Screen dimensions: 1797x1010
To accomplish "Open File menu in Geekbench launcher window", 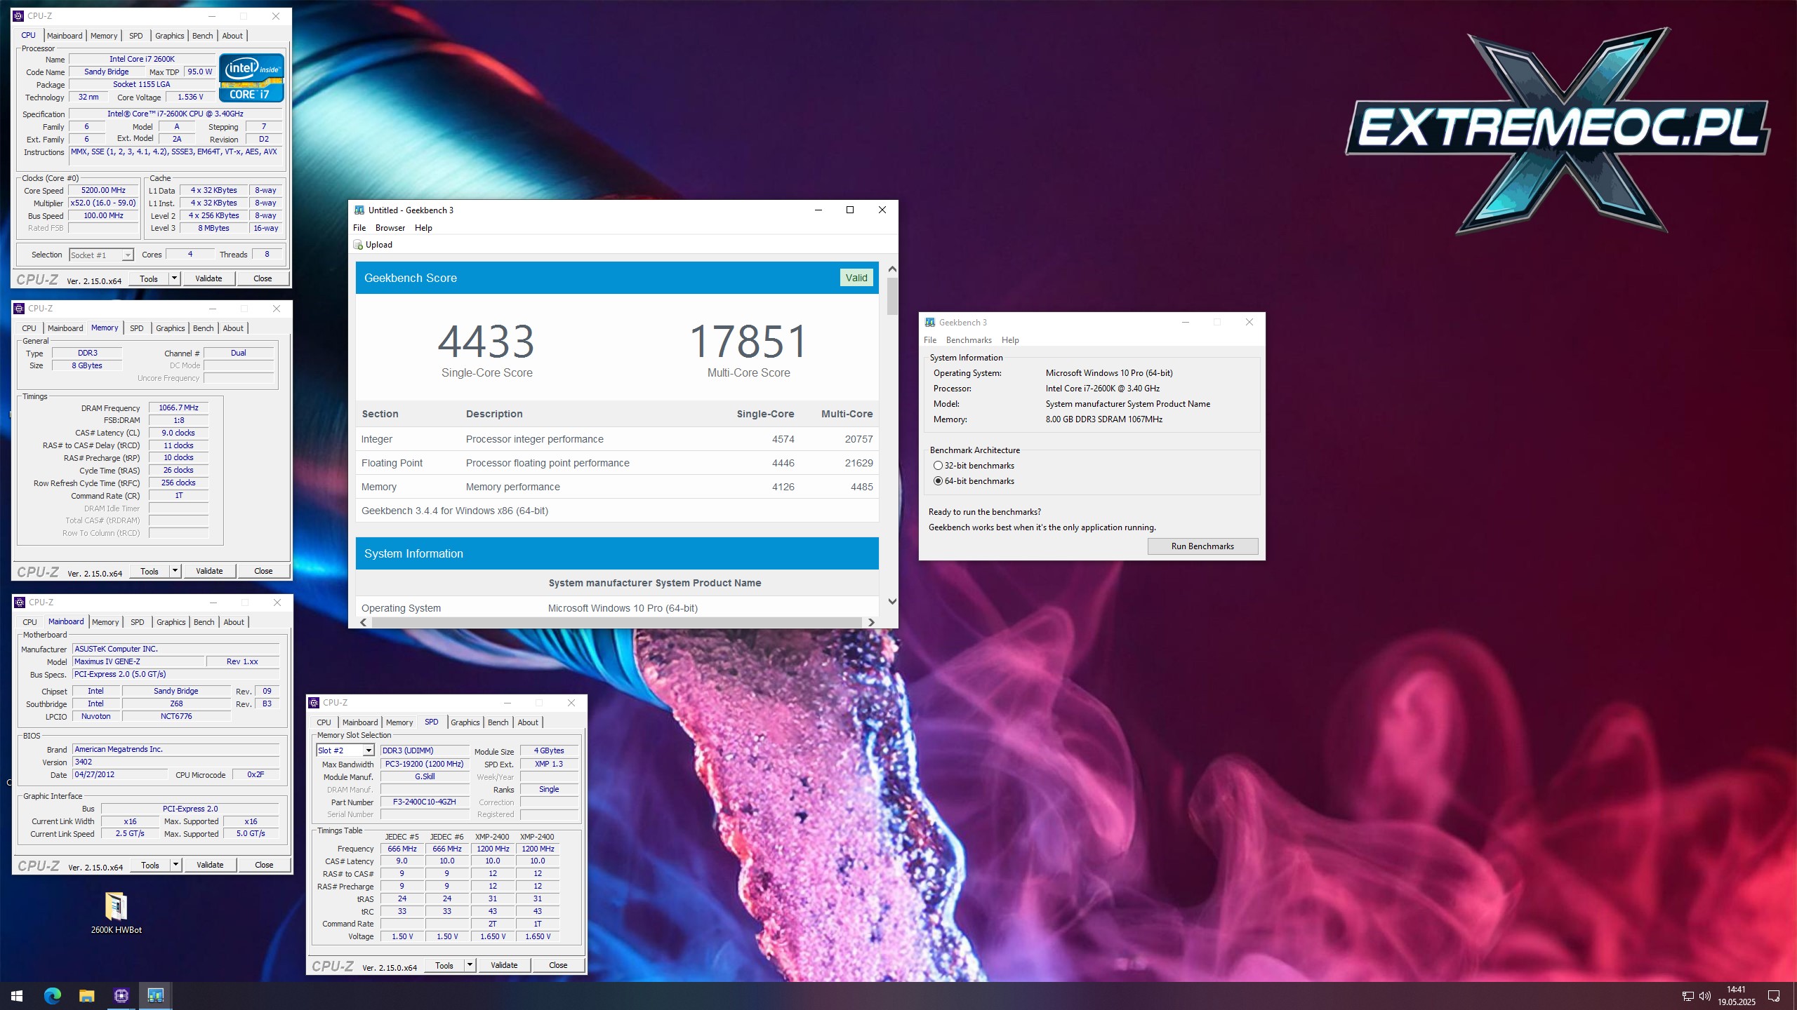I will point(930,340).
